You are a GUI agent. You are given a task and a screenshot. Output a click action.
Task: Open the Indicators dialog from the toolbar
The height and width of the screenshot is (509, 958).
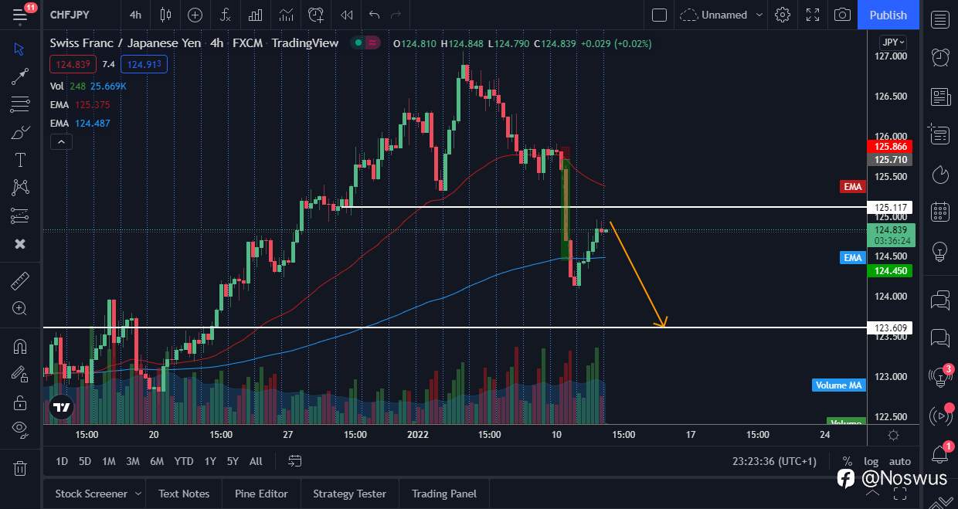(225, 15)
